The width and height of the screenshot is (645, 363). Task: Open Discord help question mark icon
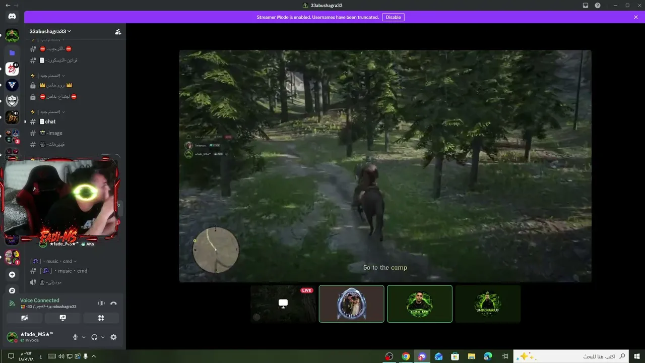[x=598, y=5]
